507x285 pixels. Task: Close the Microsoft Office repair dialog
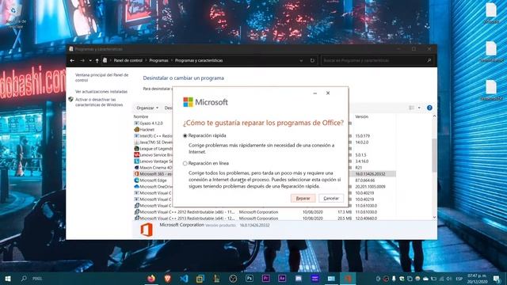(328, 93)
